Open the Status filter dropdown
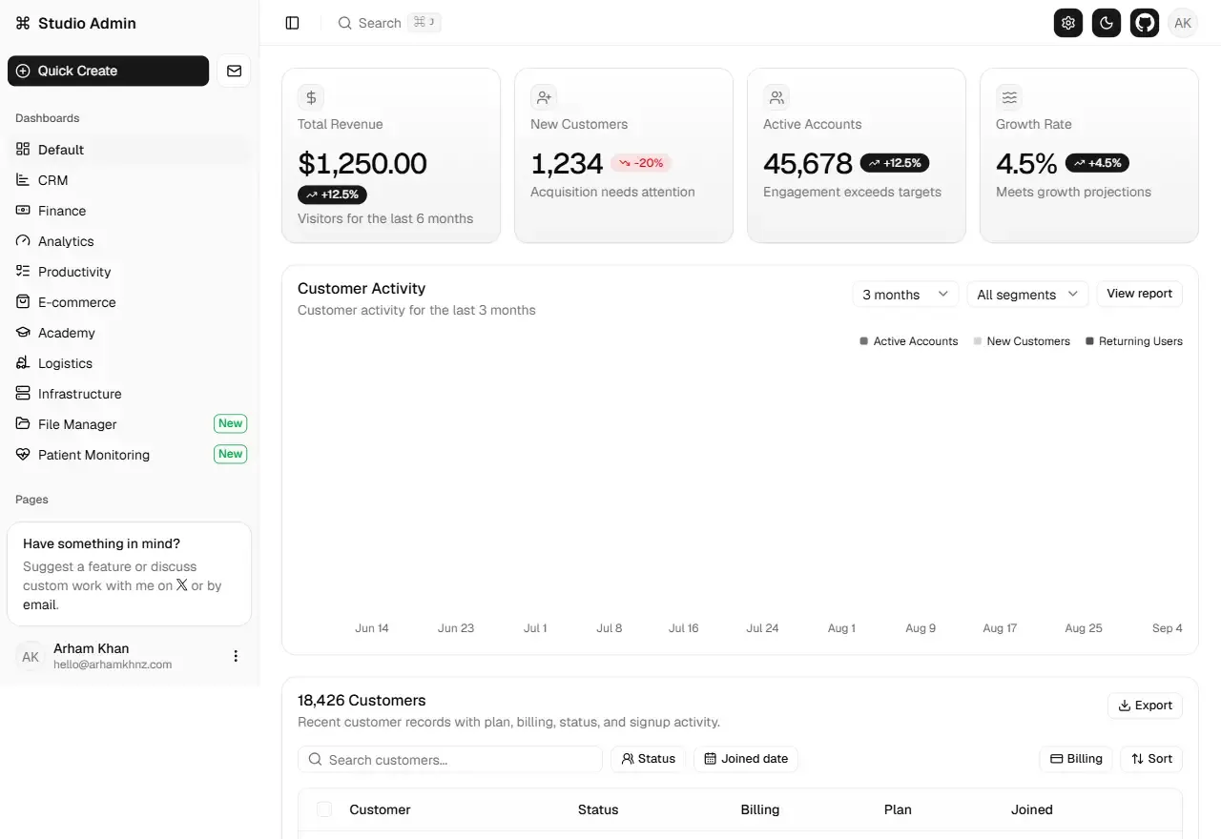This screenshot has height=839, width=1221. pyautogui.click(x=648, y=759)
